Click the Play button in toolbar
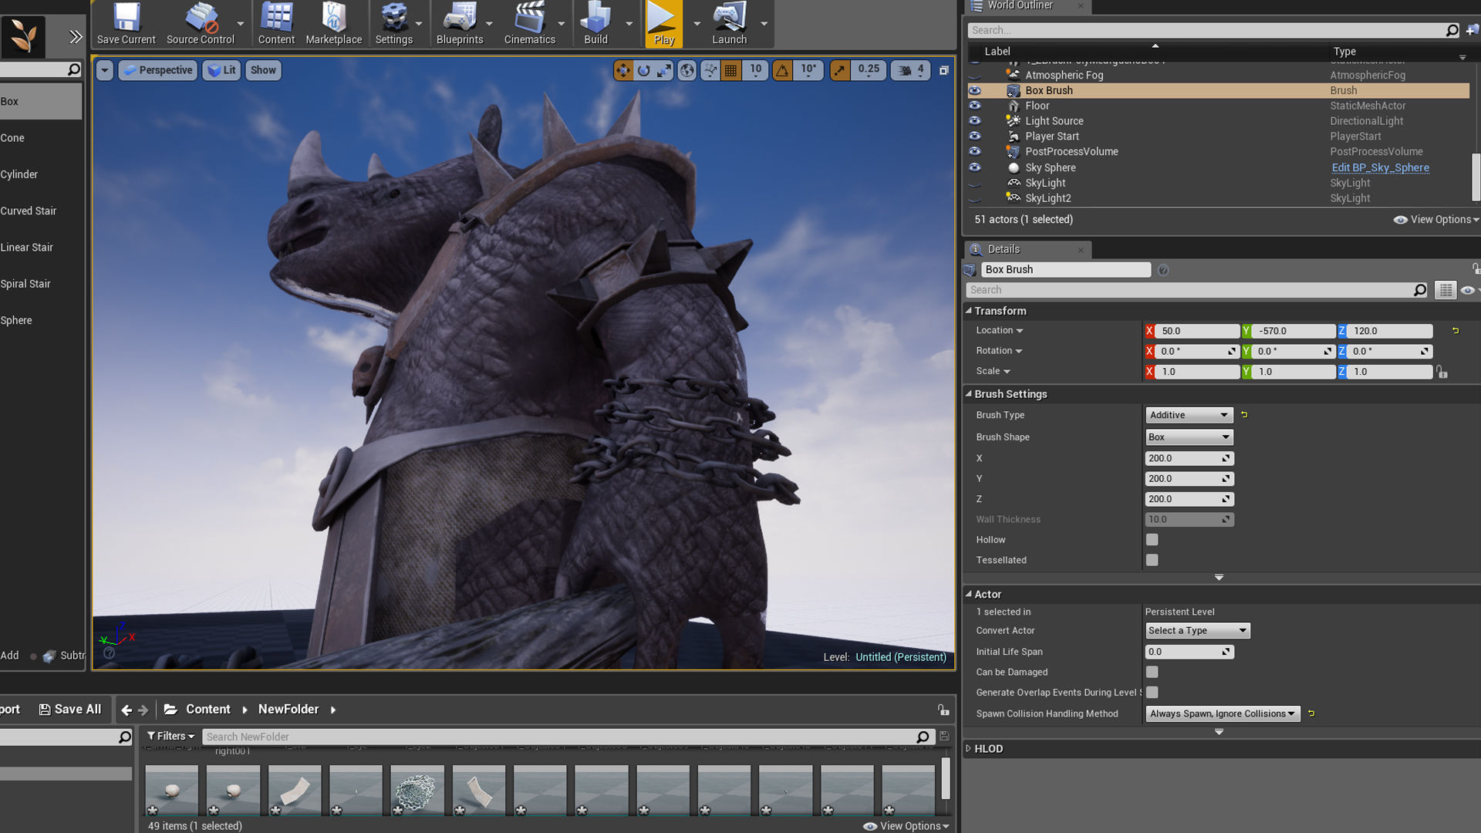The height and width of the screenshot is (833, 1481). click(x=663, y=24)
